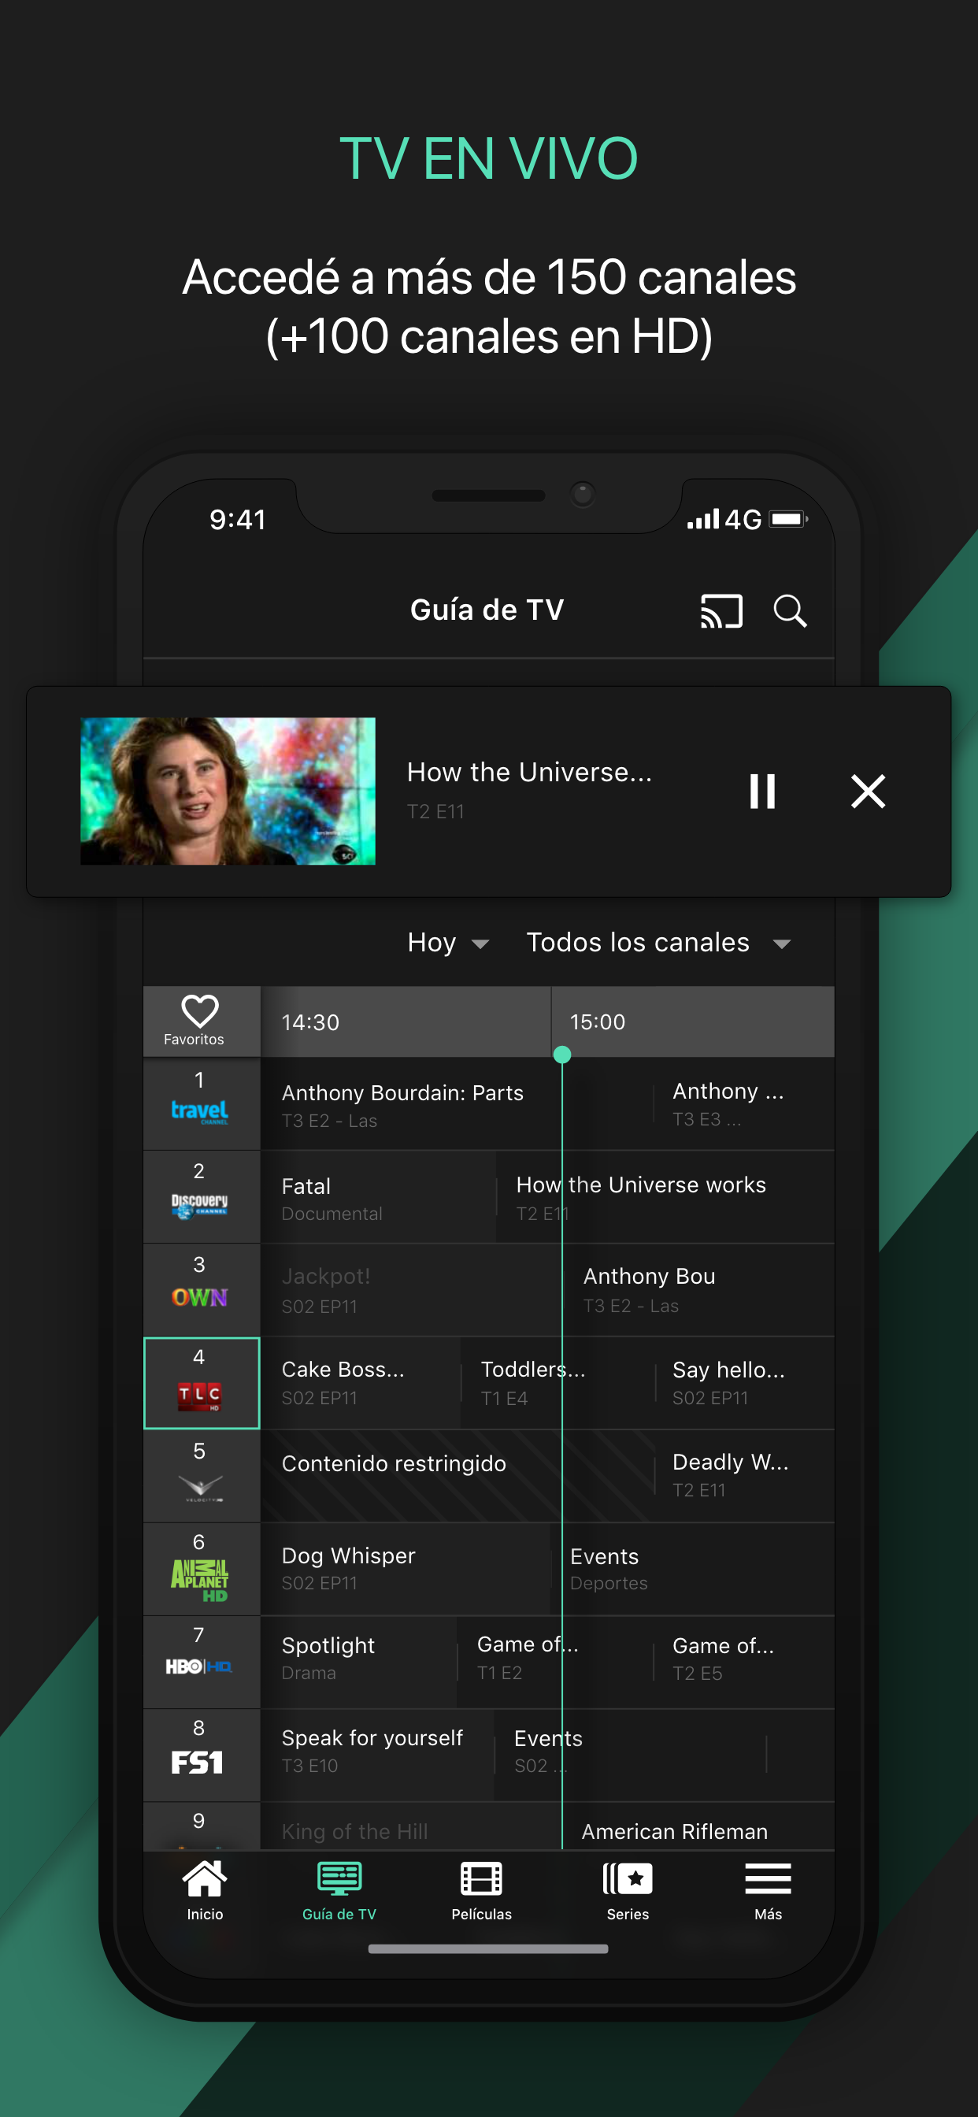Open Anthony T3 E3 program on Travel
Viewport: 978px width, 2117px height.
pos(744,1103)
